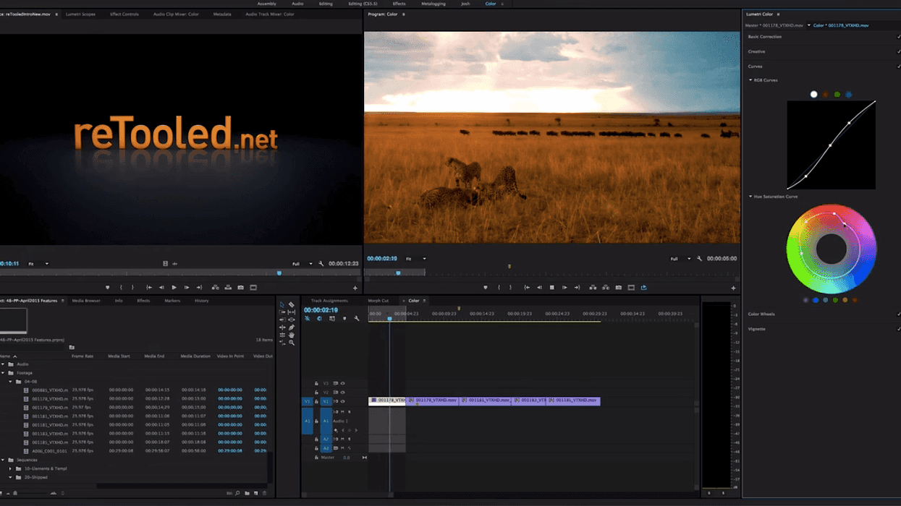Switch to Effects workspace tab
901x506 pixels.
[399, 4]
